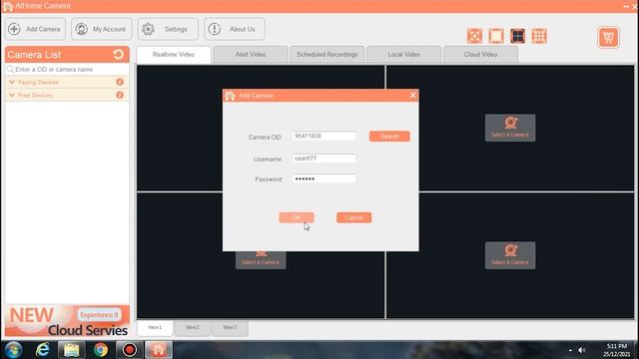Open About Us
The image size is (639, 359).
(235, 29)
